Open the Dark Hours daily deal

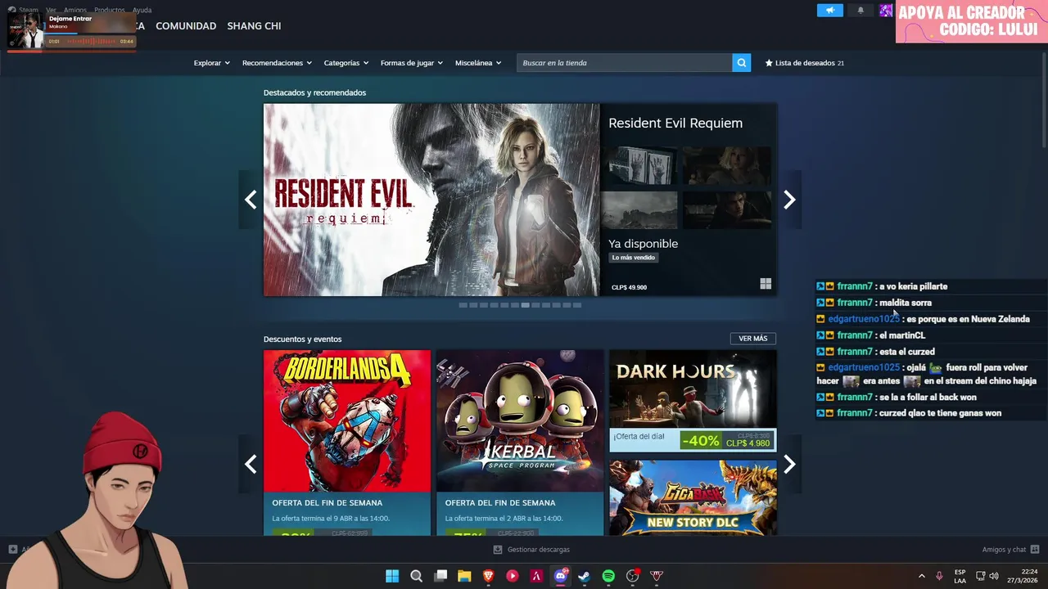(693, 401)
